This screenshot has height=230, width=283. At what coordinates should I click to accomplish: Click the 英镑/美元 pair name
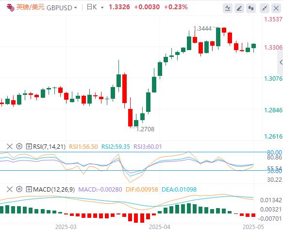point(31,7)
